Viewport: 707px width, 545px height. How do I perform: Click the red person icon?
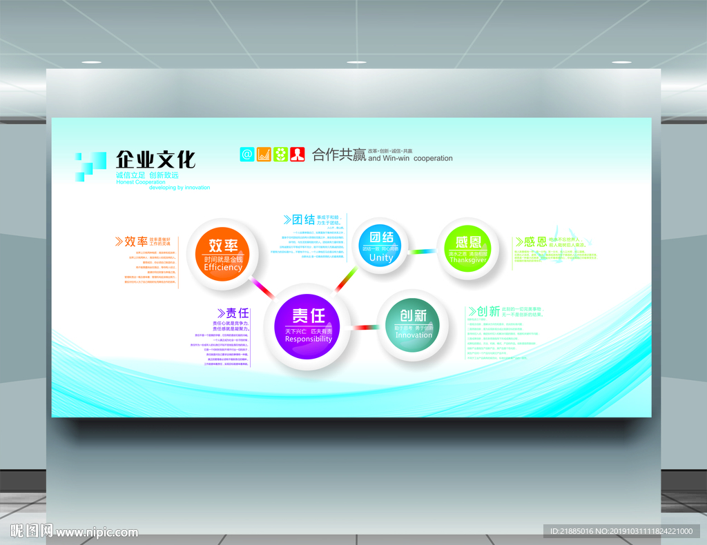(297, 155)
